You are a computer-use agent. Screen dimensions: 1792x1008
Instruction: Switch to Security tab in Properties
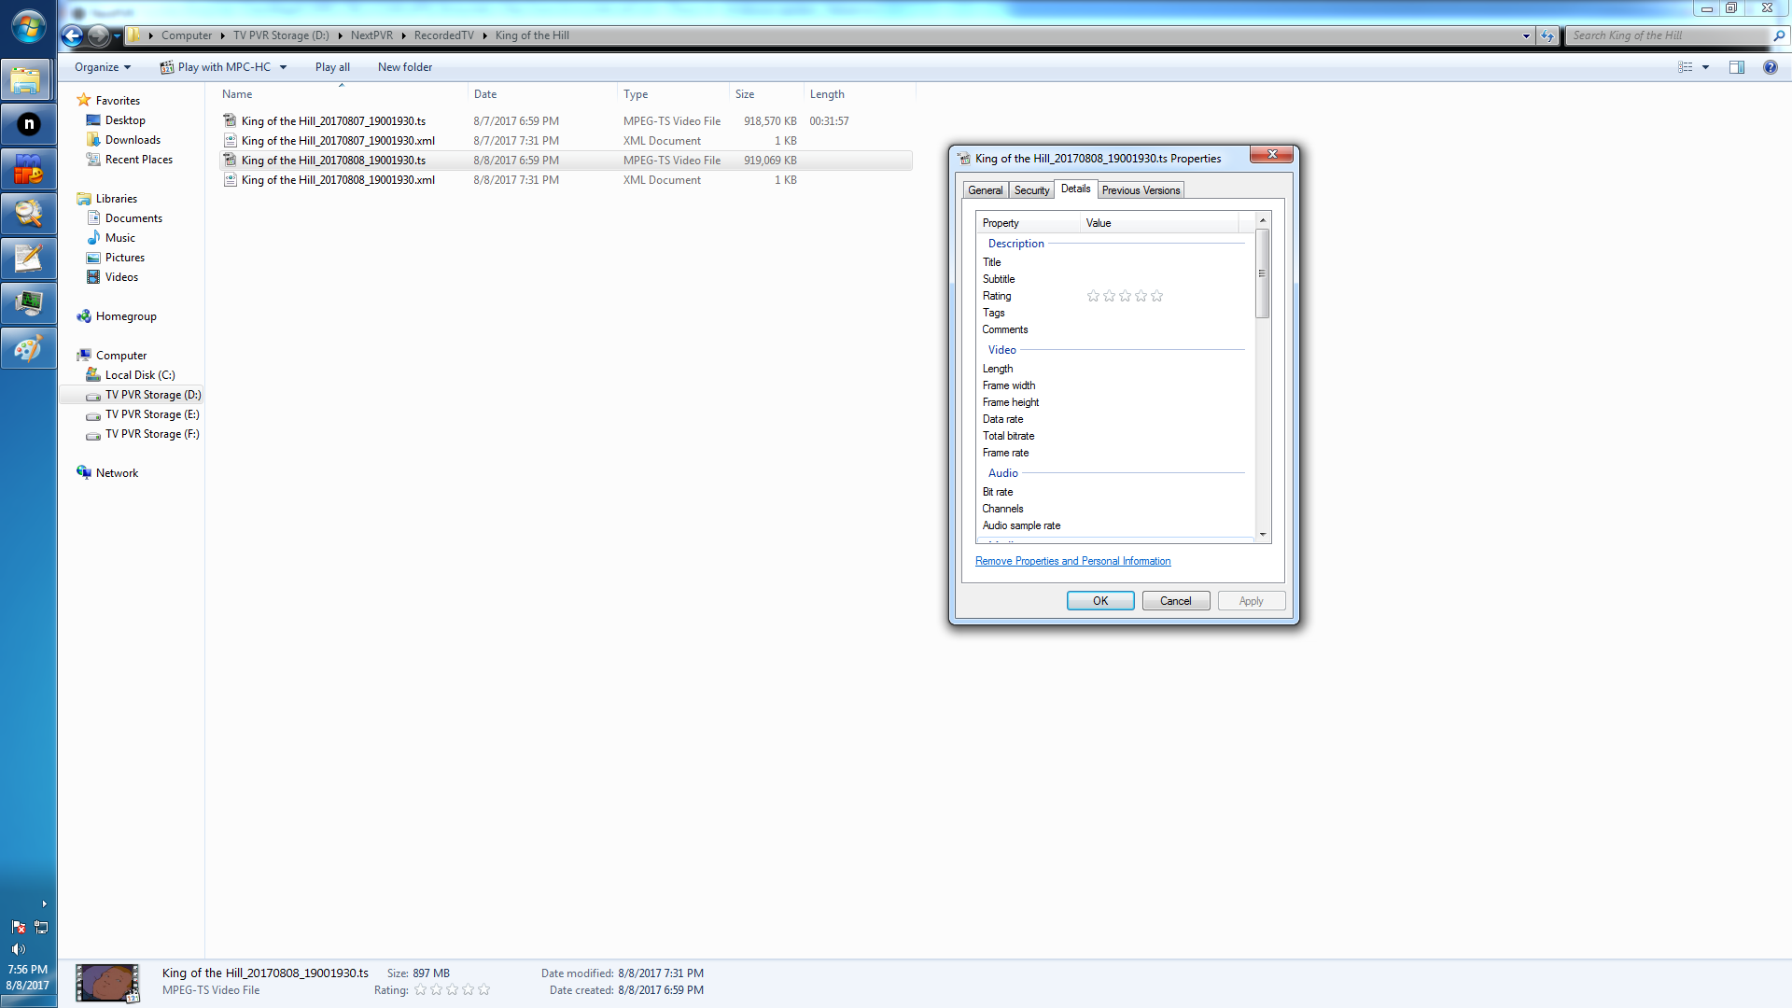[1031, 190]
